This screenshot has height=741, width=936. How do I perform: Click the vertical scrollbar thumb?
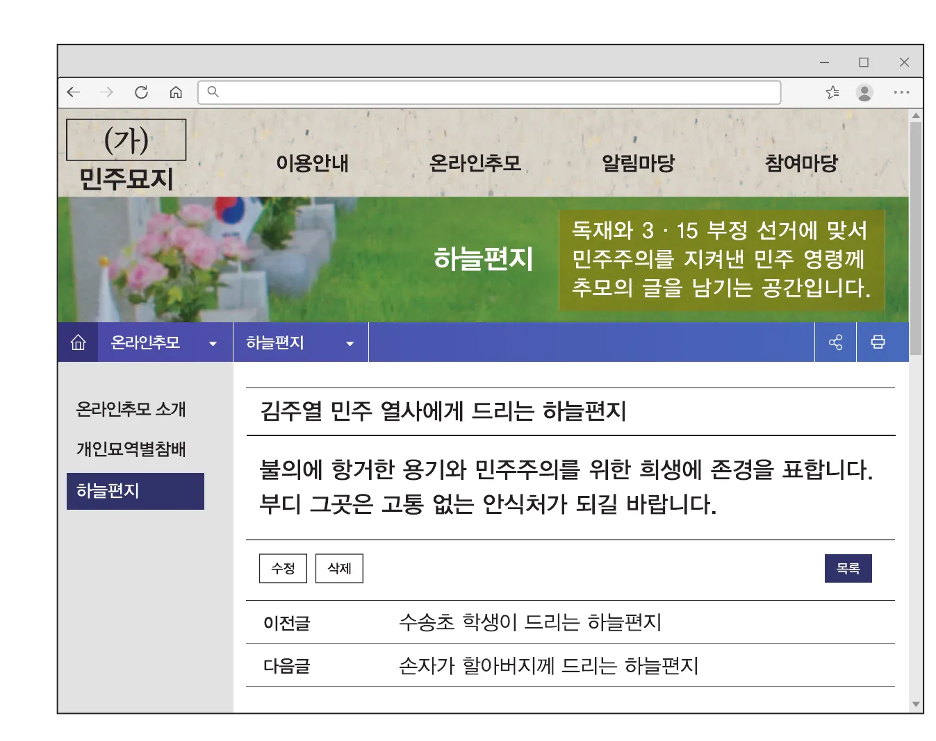916,238
